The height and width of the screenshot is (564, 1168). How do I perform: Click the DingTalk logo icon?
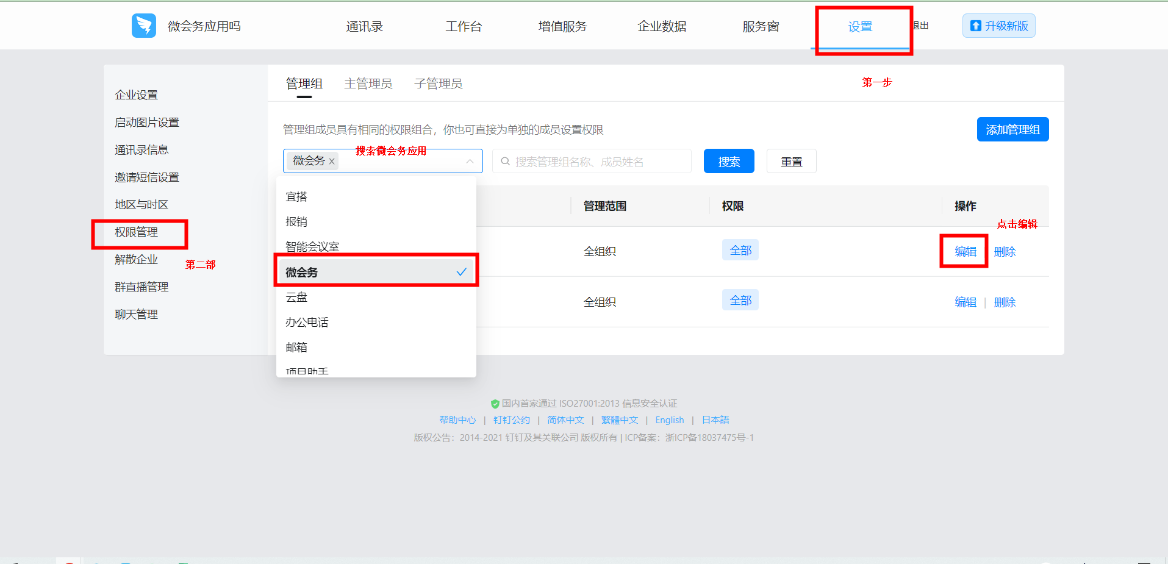coord(144,26)
